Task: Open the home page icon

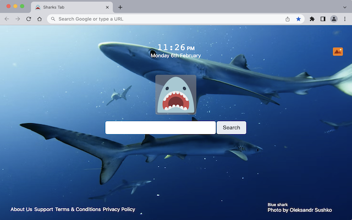Action: coord(40,19)
